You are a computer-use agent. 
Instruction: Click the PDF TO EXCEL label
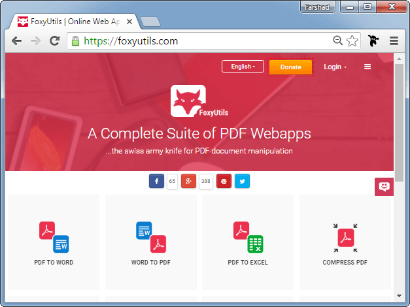[x=248, y=263]
